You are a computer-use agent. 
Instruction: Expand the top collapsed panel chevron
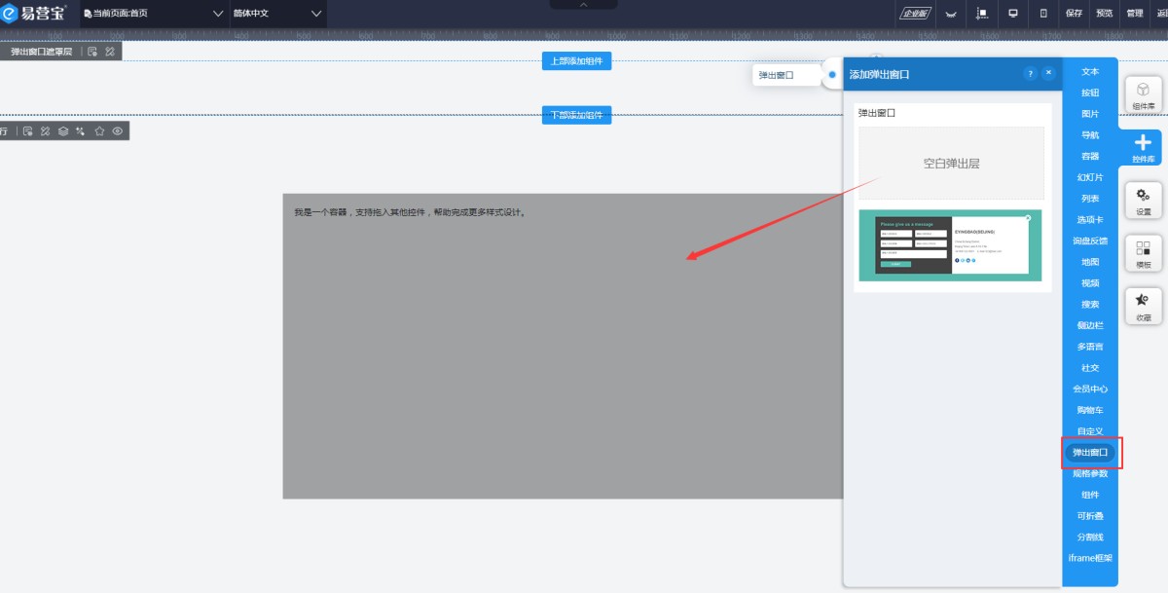click(x=583, y=5)
